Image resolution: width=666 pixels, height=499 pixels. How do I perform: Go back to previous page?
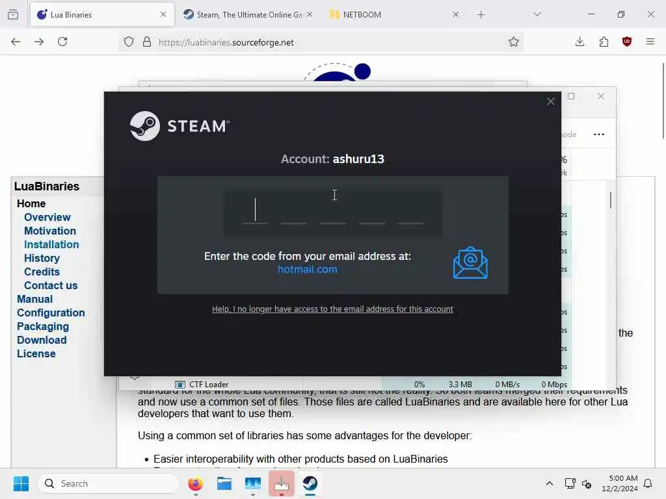click(16, 42)
